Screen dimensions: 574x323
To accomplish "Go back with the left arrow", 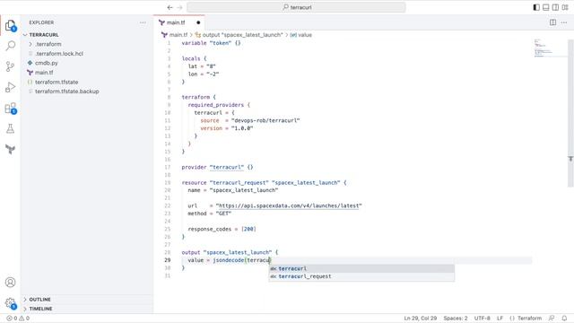I will 170,7.
